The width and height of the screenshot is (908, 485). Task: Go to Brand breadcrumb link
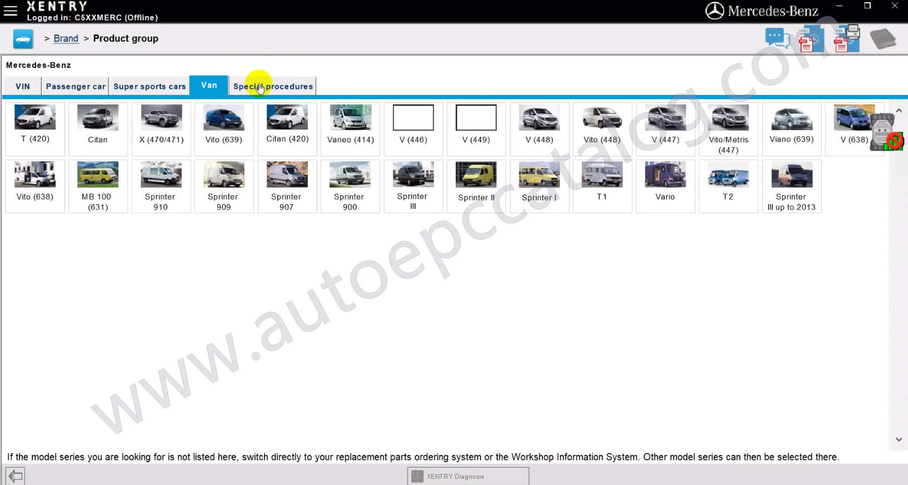(x=66, y=38)
